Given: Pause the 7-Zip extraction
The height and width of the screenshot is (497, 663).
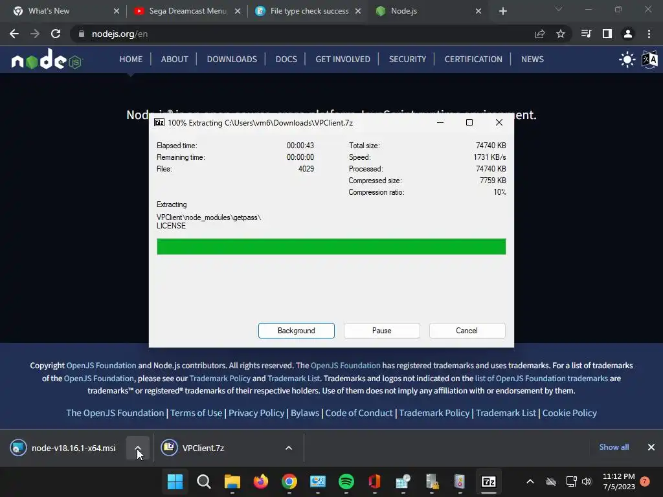Looking at the screenshot, I should tap(382, 331).
